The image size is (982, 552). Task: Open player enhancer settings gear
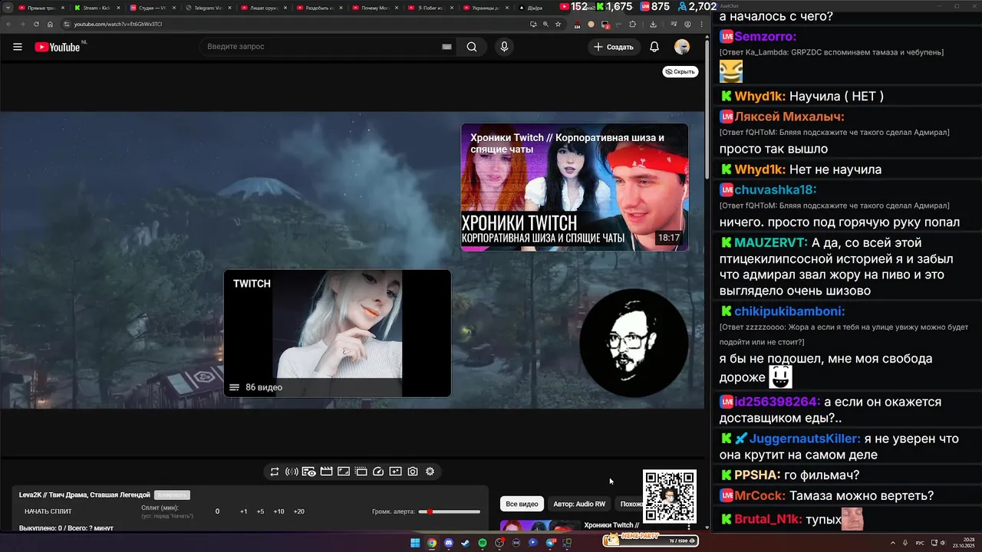(x=430, y=472)
